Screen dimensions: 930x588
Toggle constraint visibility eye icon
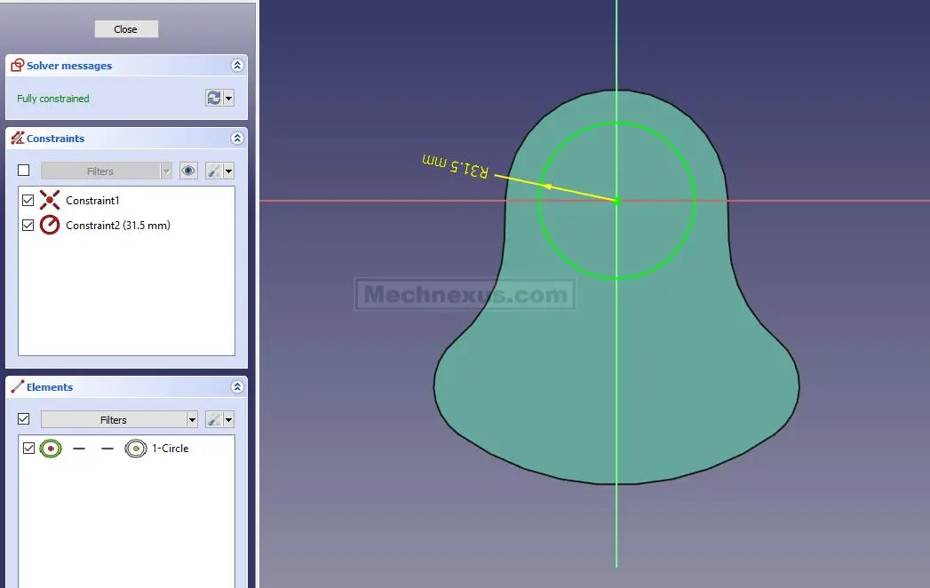[x=188, y=171]
